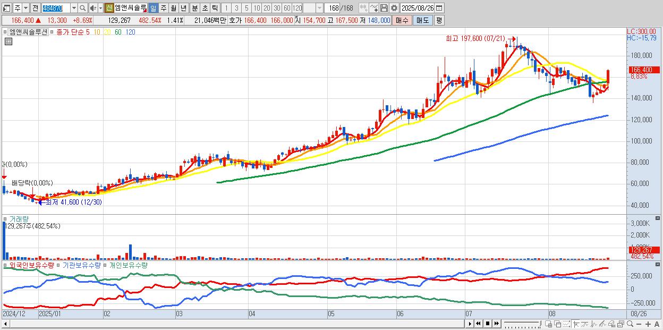Click the 3D bar volume profile icon

(611, 324)
